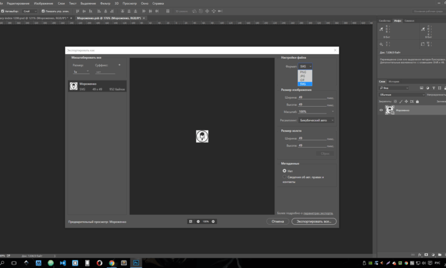This screenshot has width=446, height=268.
Task: Open the Ресамплинг bicubic dropdown
Action: tap(316, 120)
